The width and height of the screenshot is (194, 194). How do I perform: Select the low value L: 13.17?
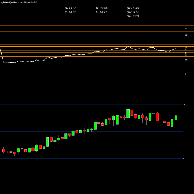(101, 12)
